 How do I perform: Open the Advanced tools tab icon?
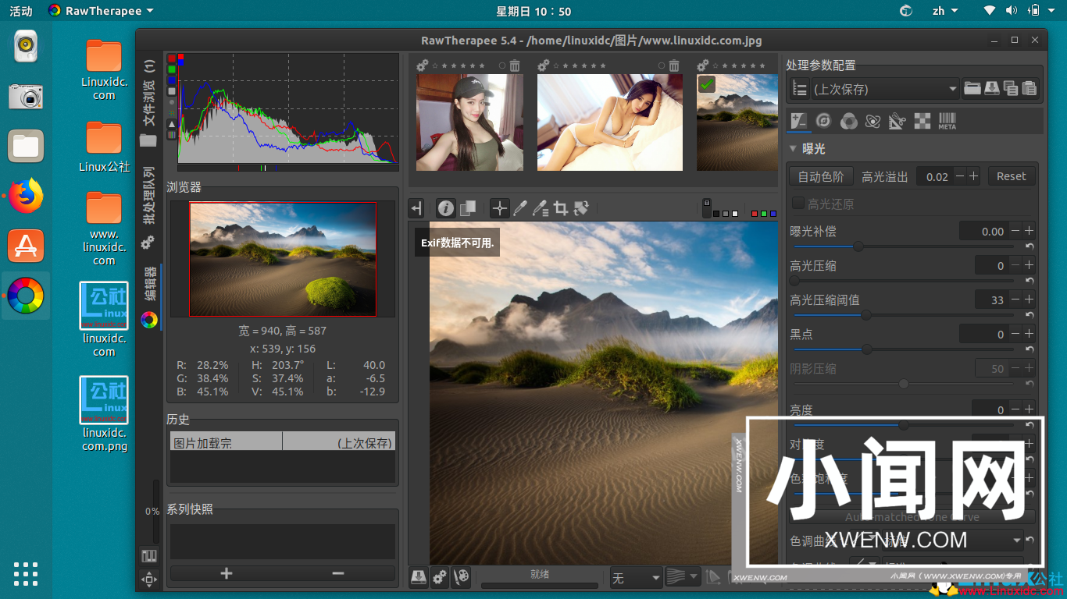click(x=873, y=121)
